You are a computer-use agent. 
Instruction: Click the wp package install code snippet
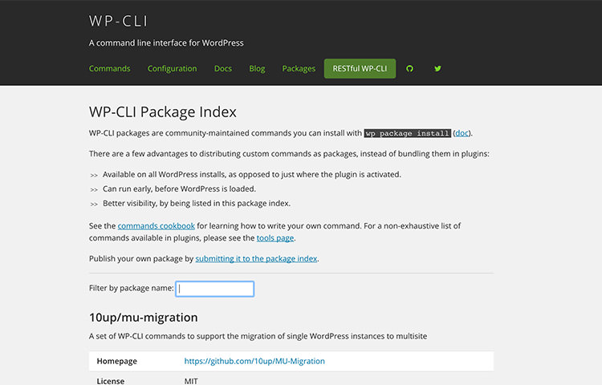point(407,133)
